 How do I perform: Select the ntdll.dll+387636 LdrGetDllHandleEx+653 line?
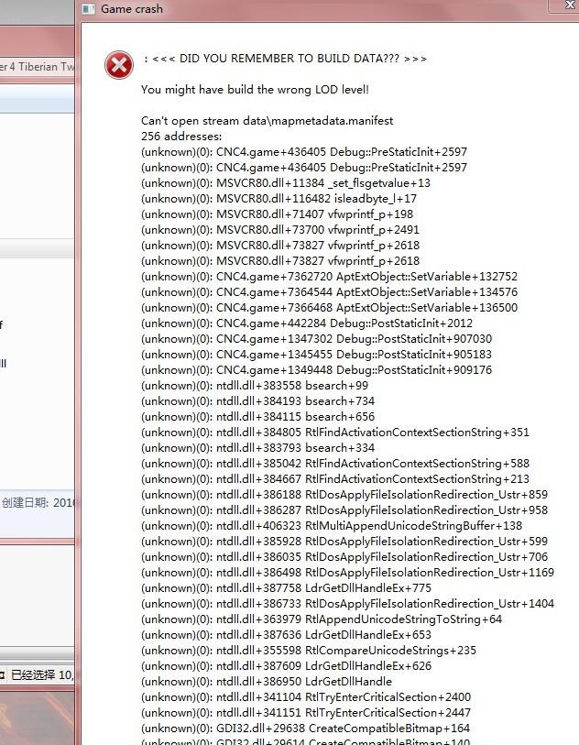click(287, 635)
